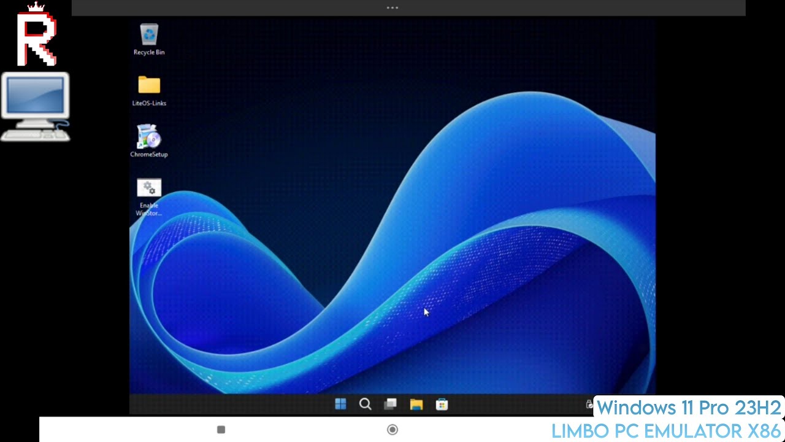Screen dimensions: 785x442
Task: Click the "Recycle Bin" label text
Action: point(149,52)
